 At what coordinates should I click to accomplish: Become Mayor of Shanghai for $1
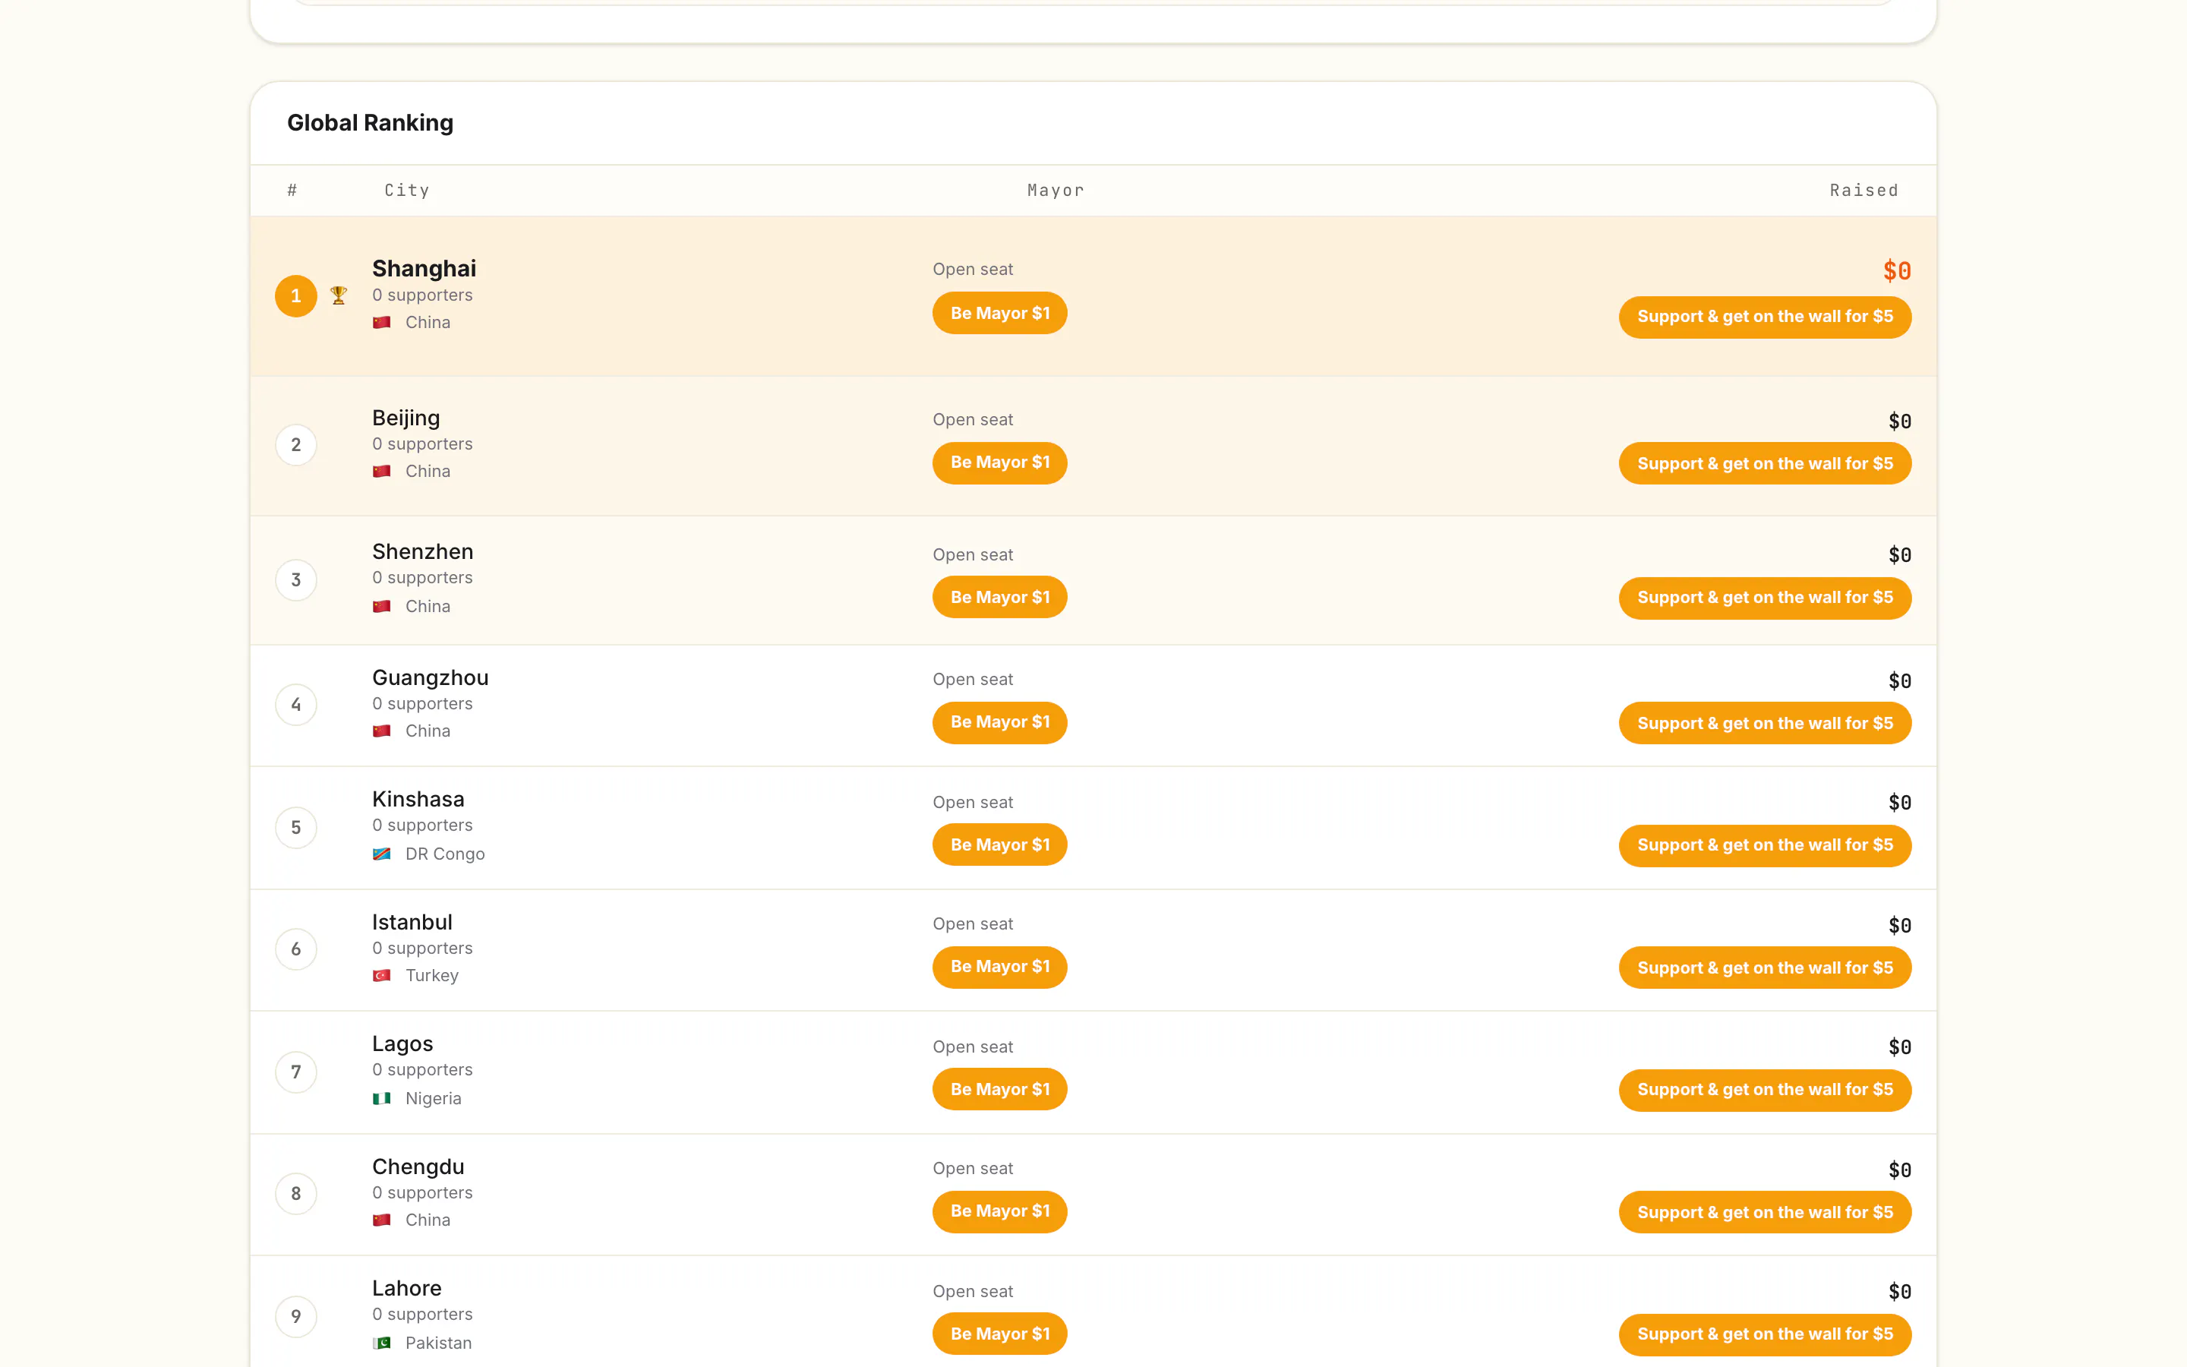999,313
